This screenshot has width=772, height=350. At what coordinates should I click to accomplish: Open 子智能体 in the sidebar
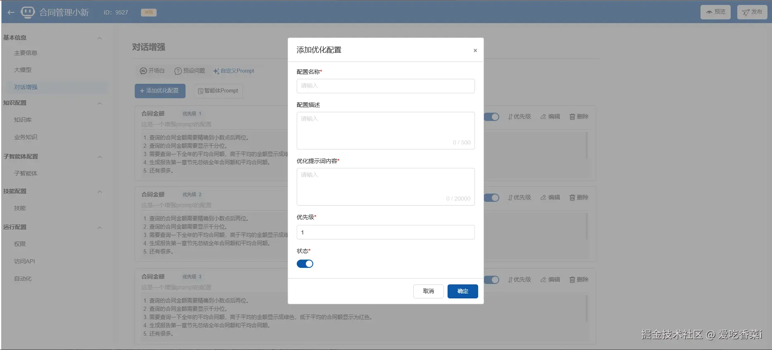point(26,174)
